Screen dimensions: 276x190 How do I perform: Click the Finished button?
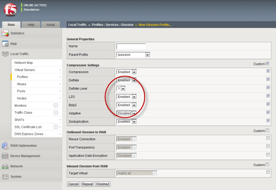(x=103, y=184)
